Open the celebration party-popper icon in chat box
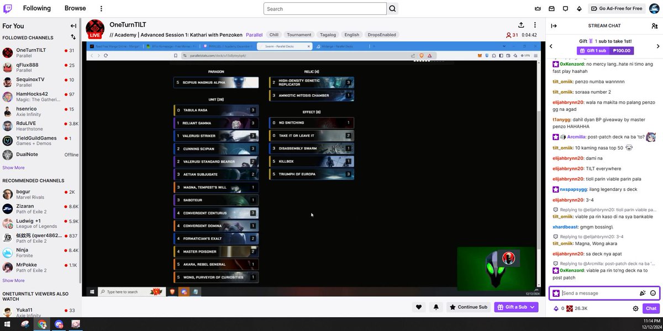This screenshot has height=331, width=663. tap(643, 293)
